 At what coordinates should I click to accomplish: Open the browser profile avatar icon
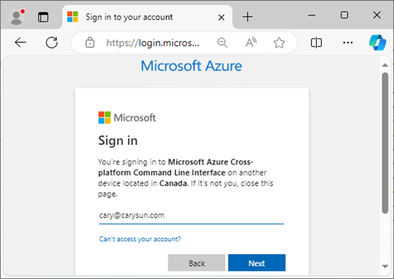16,17
